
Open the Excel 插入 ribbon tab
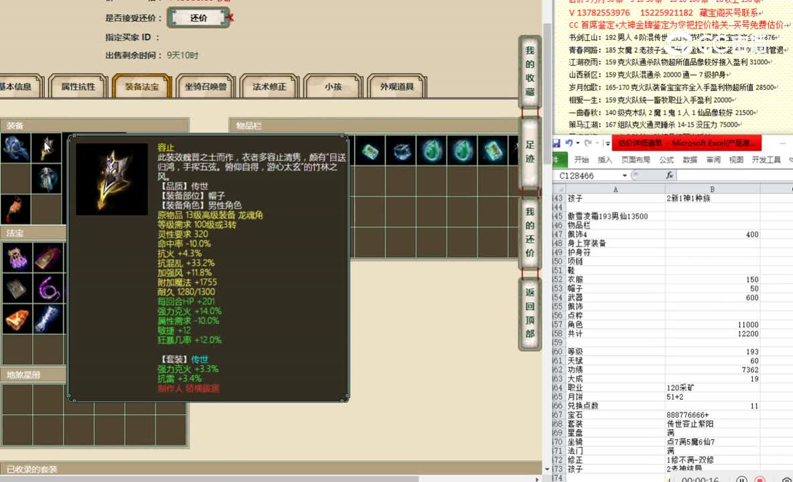[605, 159]
